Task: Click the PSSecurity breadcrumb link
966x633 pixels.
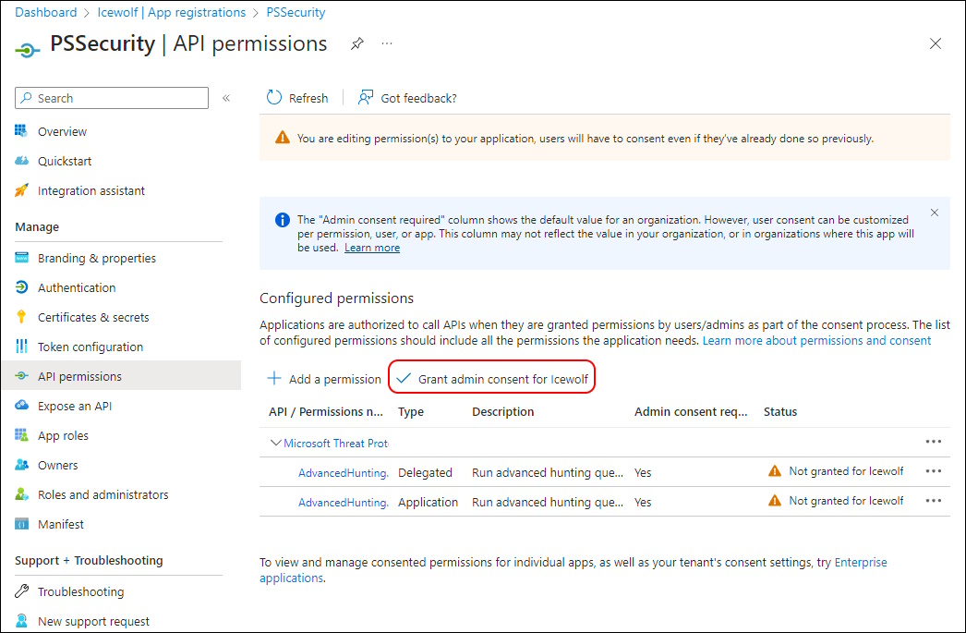Action: pyautogui.click(x=296, y=12)
